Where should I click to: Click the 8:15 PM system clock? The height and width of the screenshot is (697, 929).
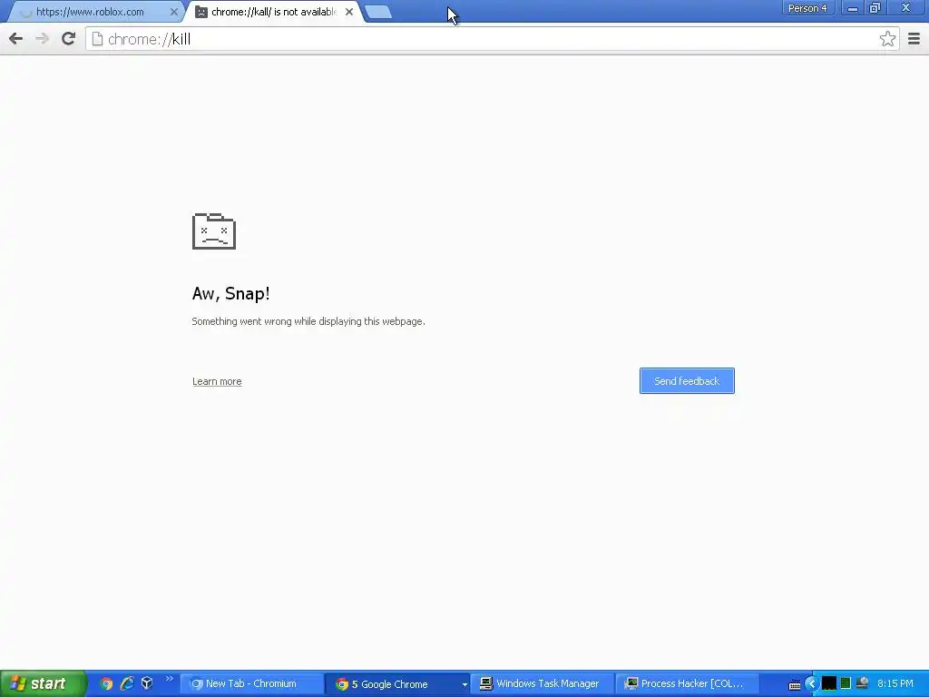click(x=895, y=684)
